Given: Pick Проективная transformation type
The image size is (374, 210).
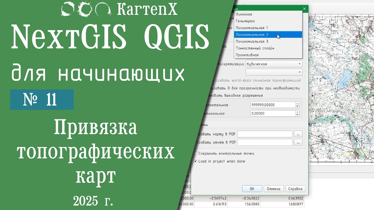Looking at the screenshot, I should click(268, 55).
